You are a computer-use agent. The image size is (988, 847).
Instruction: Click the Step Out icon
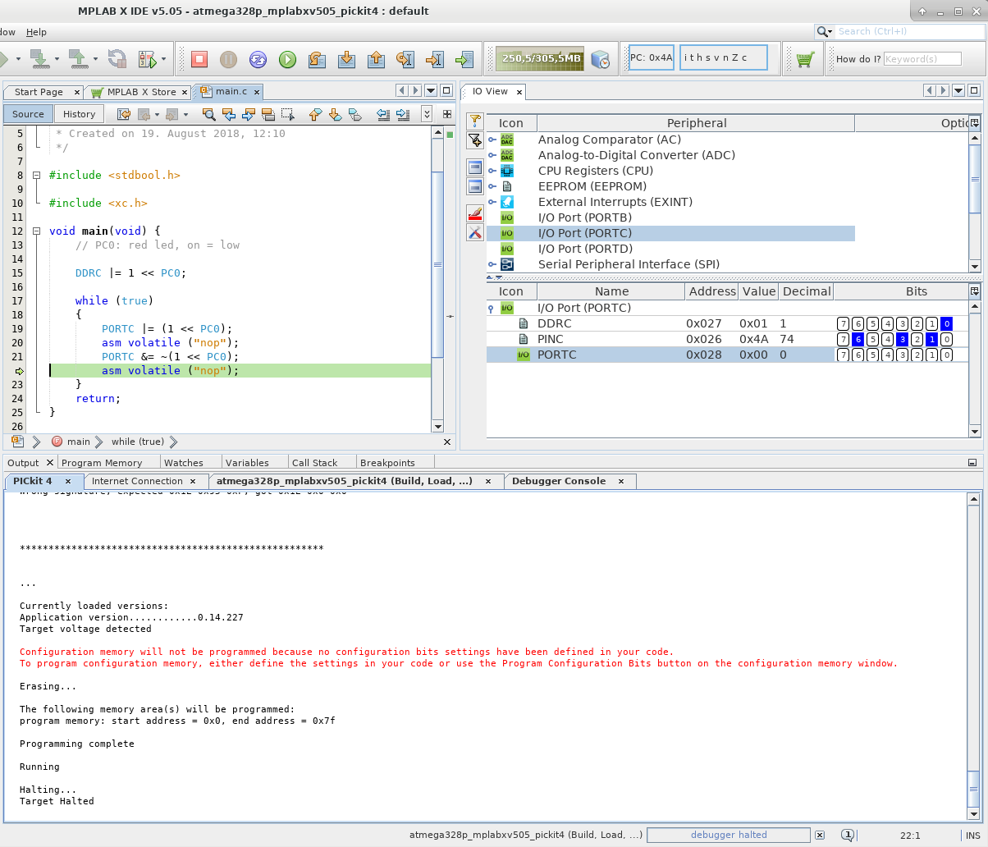coord(376,59)
